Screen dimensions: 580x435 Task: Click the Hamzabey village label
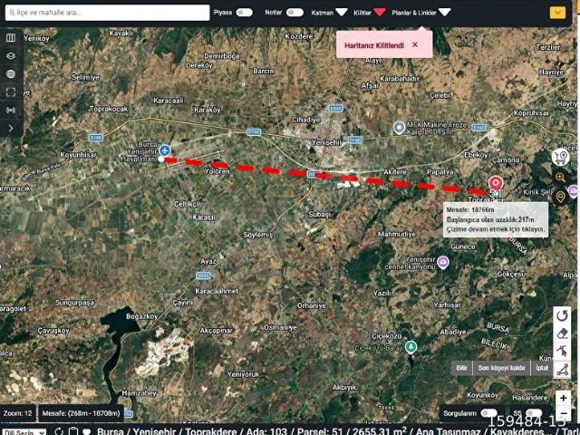coord(139,392)
